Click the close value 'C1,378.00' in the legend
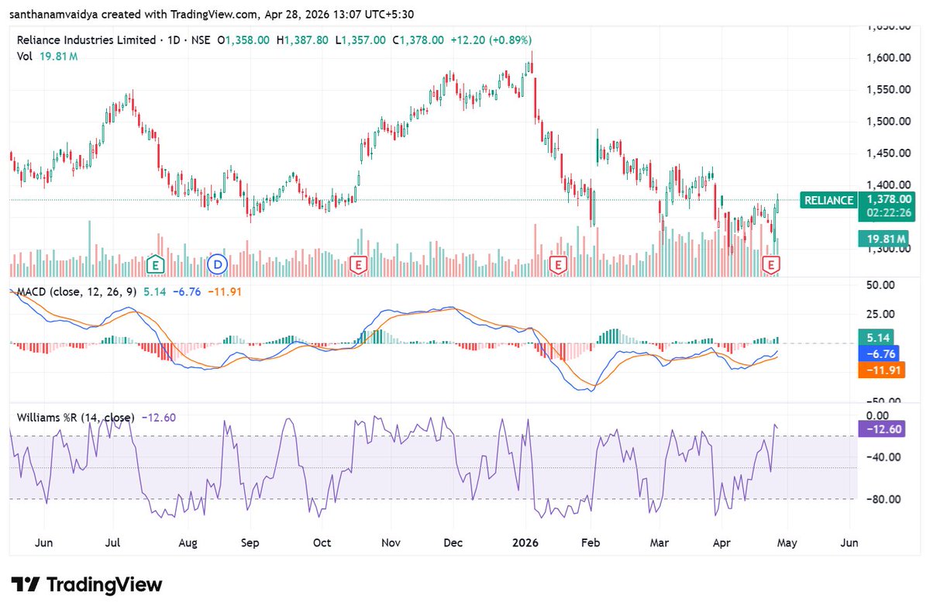Image resolution: width=930 pixels, height=613 pixels. 418,40
